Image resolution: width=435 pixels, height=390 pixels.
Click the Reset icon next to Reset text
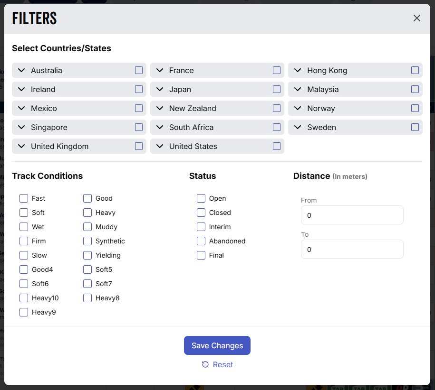(x=205, y=364)
